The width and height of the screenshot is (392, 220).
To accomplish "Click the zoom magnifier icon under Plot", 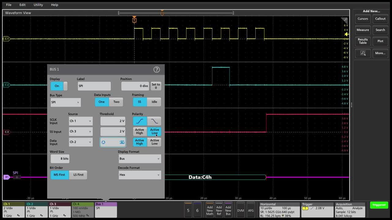I will [x=363, y=53].
